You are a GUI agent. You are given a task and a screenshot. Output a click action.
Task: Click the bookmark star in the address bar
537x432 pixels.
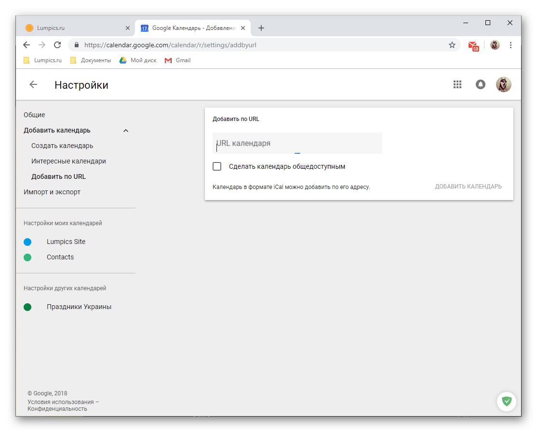pyautogui.click(x=452, y=44)
